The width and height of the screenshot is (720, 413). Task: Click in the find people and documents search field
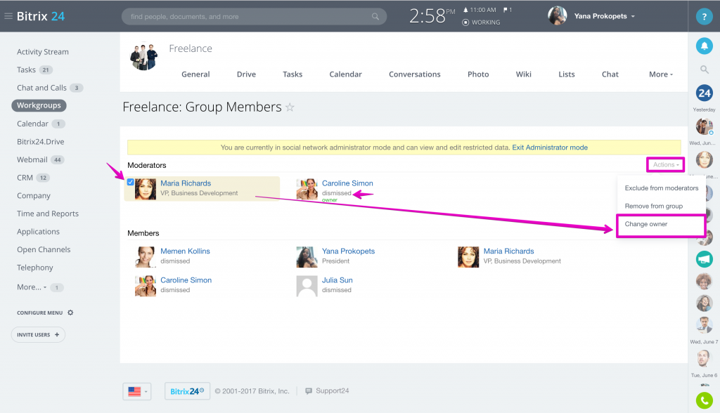click(254, 17)
